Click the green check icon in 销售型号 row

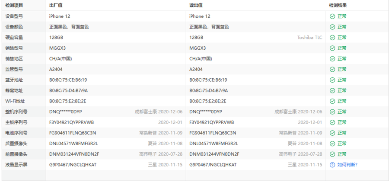pos(332,48)
